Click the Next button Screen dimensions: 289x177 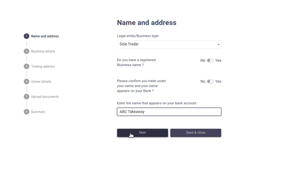142,133
